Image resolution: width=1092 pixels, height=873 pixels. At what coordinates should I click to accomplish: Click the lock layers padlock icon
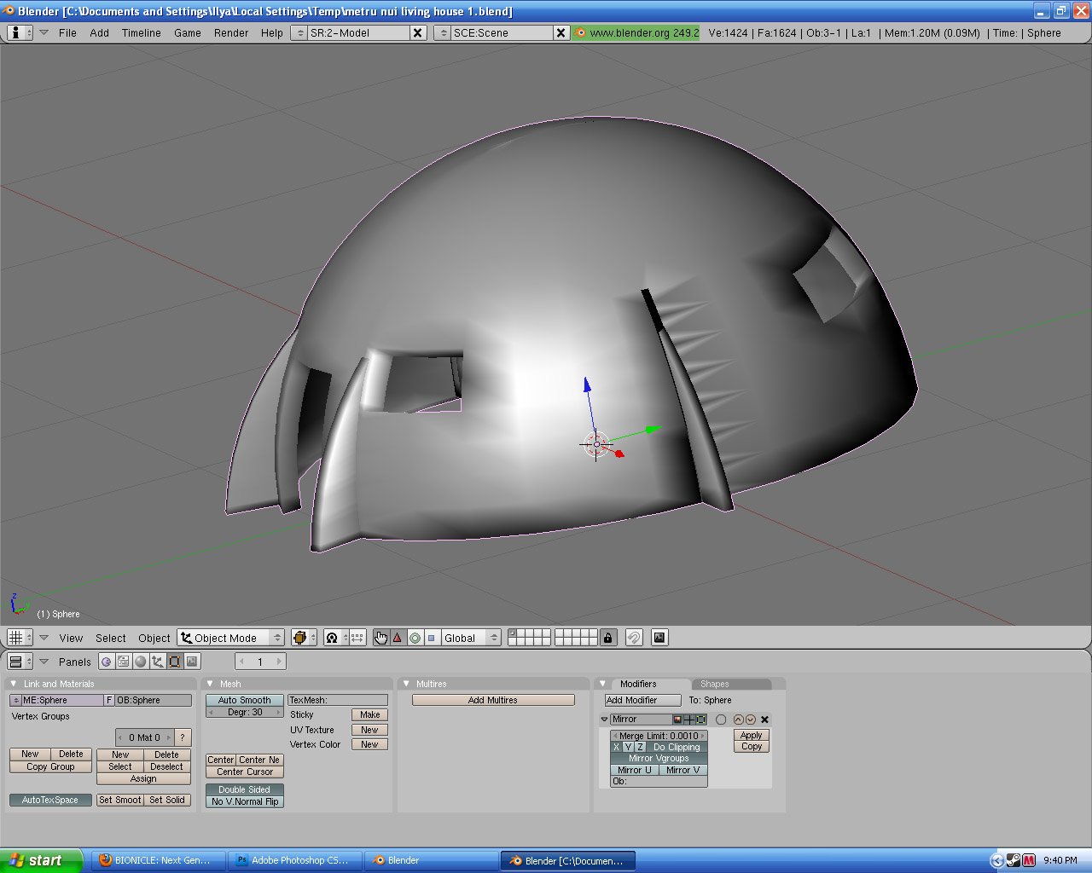pos(607,638)
